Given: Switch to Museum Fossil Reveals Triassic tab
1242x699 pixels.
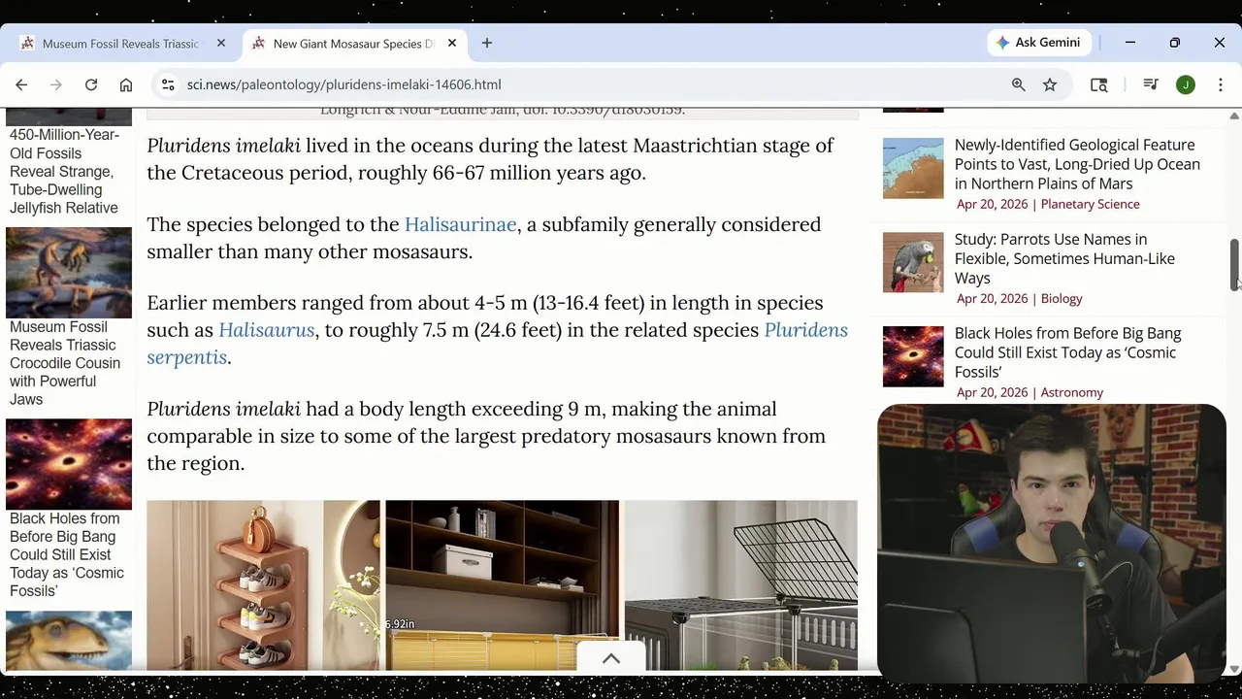Looking at the screenshot, I should (119, 44).
